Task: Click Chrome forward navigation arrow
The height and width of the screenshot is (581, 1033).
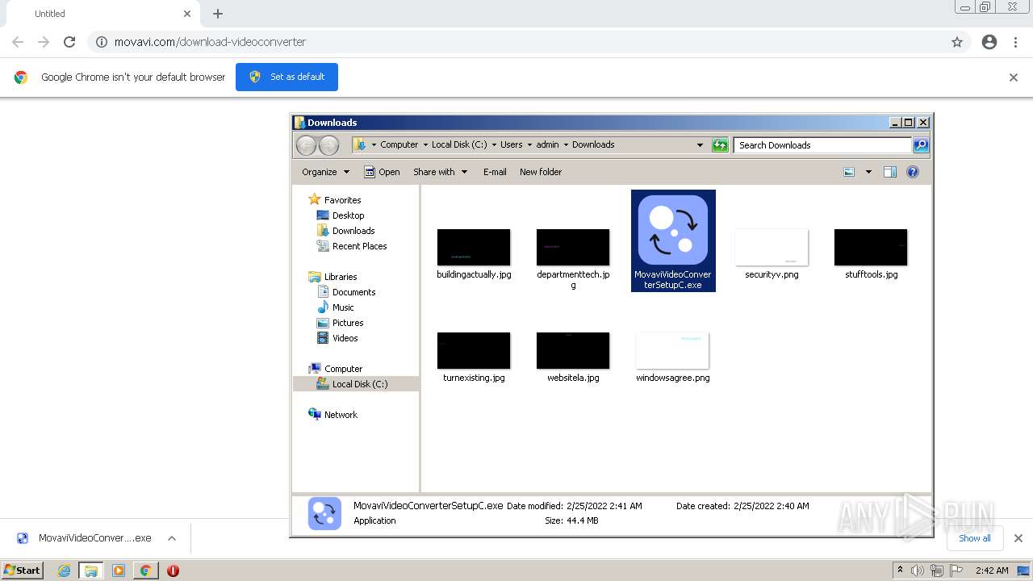Action: (44, 42)
